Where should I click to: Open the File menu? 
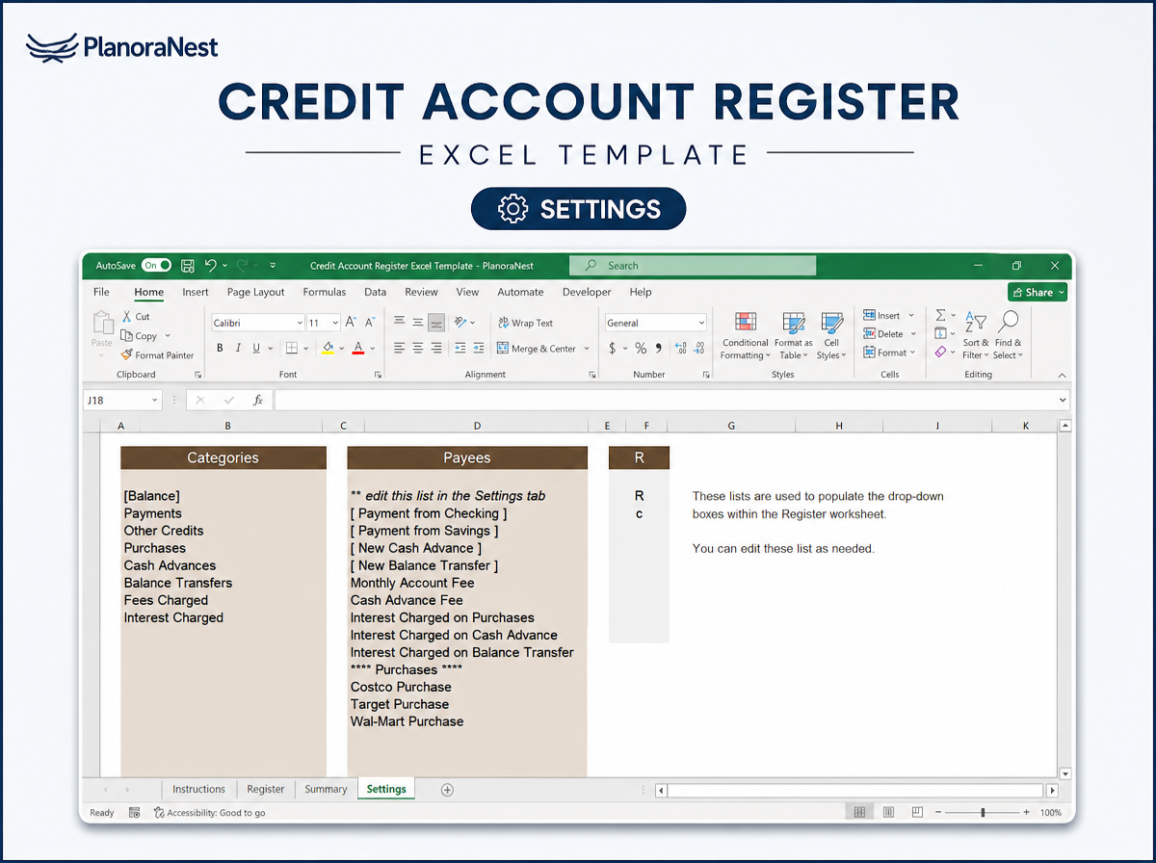[101, 292]
